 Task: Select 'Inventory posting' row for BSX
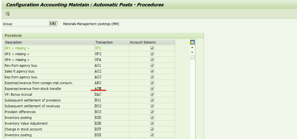point(49,135)
